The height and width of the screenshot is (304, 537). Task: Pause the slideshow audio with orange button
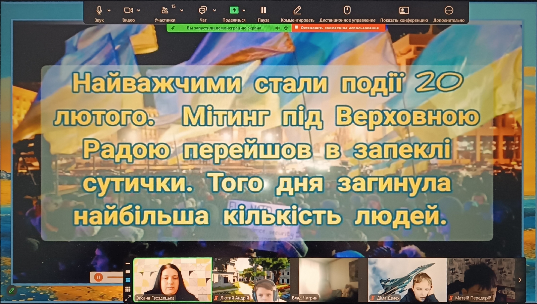98,277
